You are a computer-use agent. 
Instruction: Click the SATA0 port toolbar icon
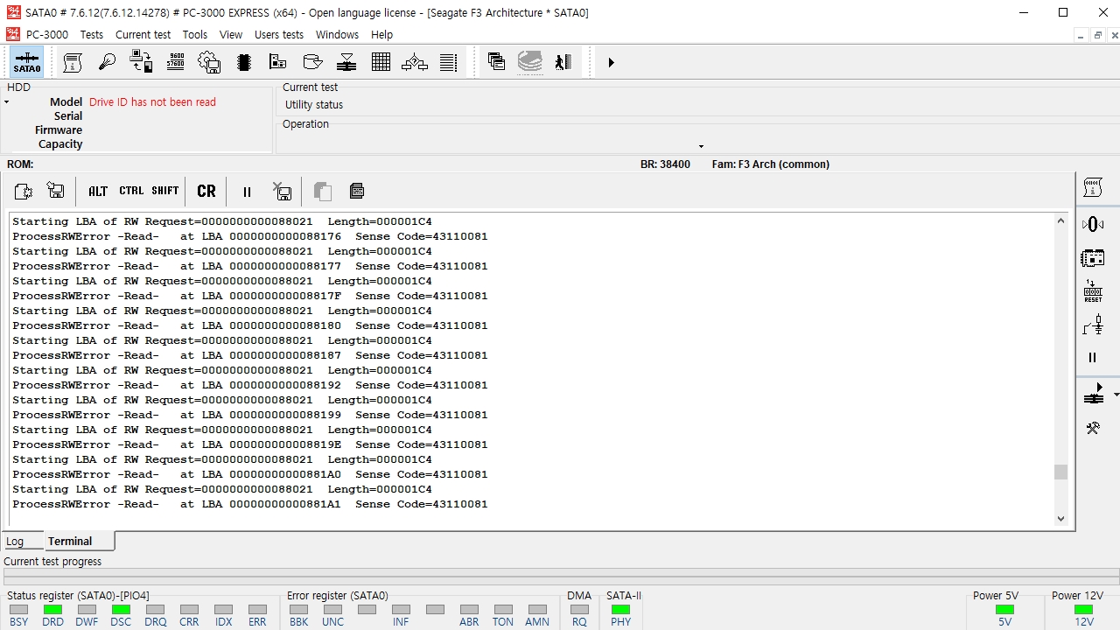click(26, 63)
